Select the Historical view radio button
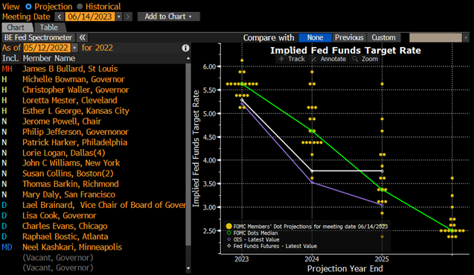This screenshot has height=275, width=474. tap(80, 7)
